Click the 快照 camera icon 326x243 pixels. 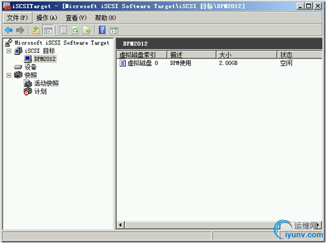point(18,75)
